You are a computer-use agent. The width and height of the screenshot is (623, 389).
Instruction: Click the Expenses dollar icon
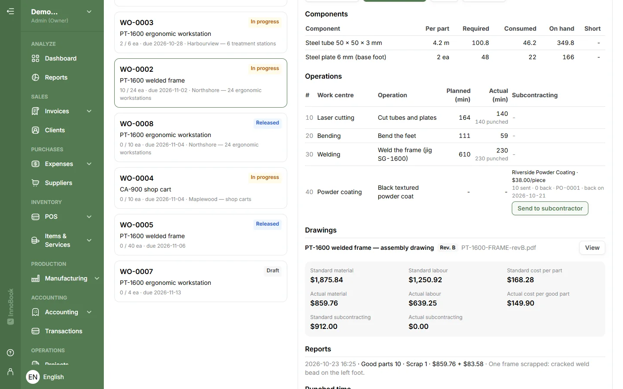[35, 164]
